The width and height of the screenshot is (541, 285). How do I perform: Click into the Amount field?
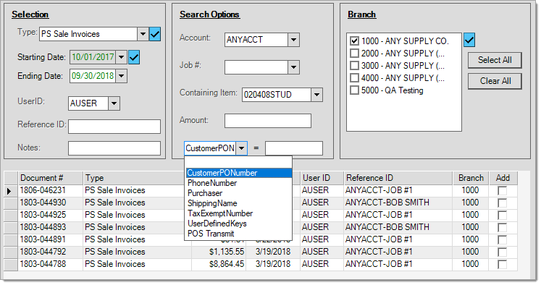(x=268, y=121)
